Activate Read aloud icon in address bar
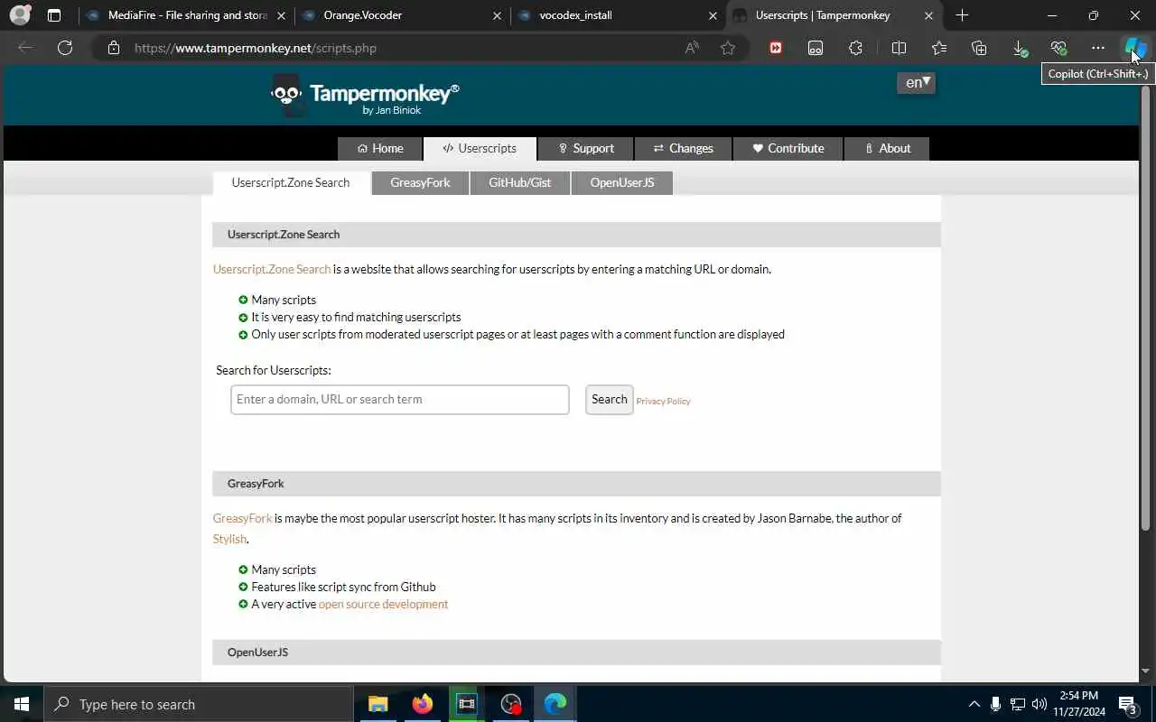This screenshot has width=1156, height=722. [x=692, y=48]
